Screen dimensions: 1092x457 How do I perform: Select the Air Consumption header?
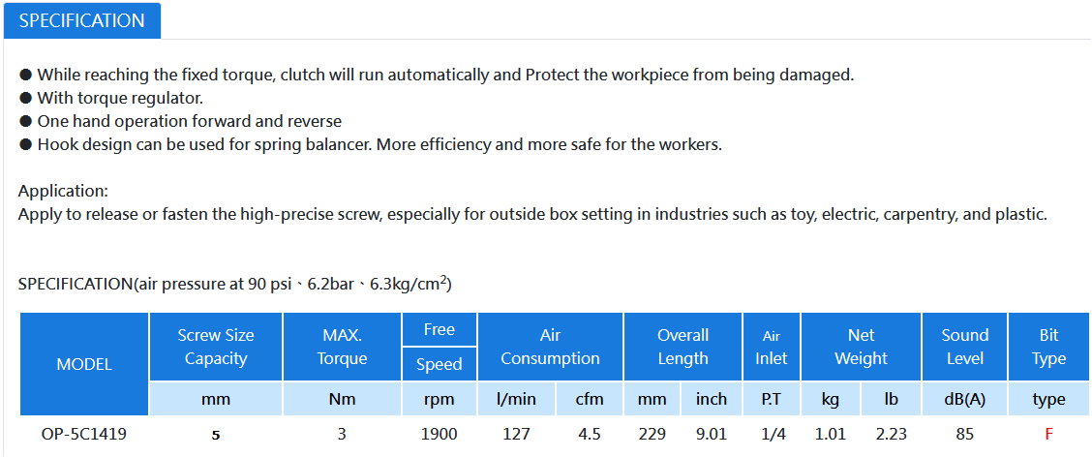pyautogui.click(x=550, y=347)
